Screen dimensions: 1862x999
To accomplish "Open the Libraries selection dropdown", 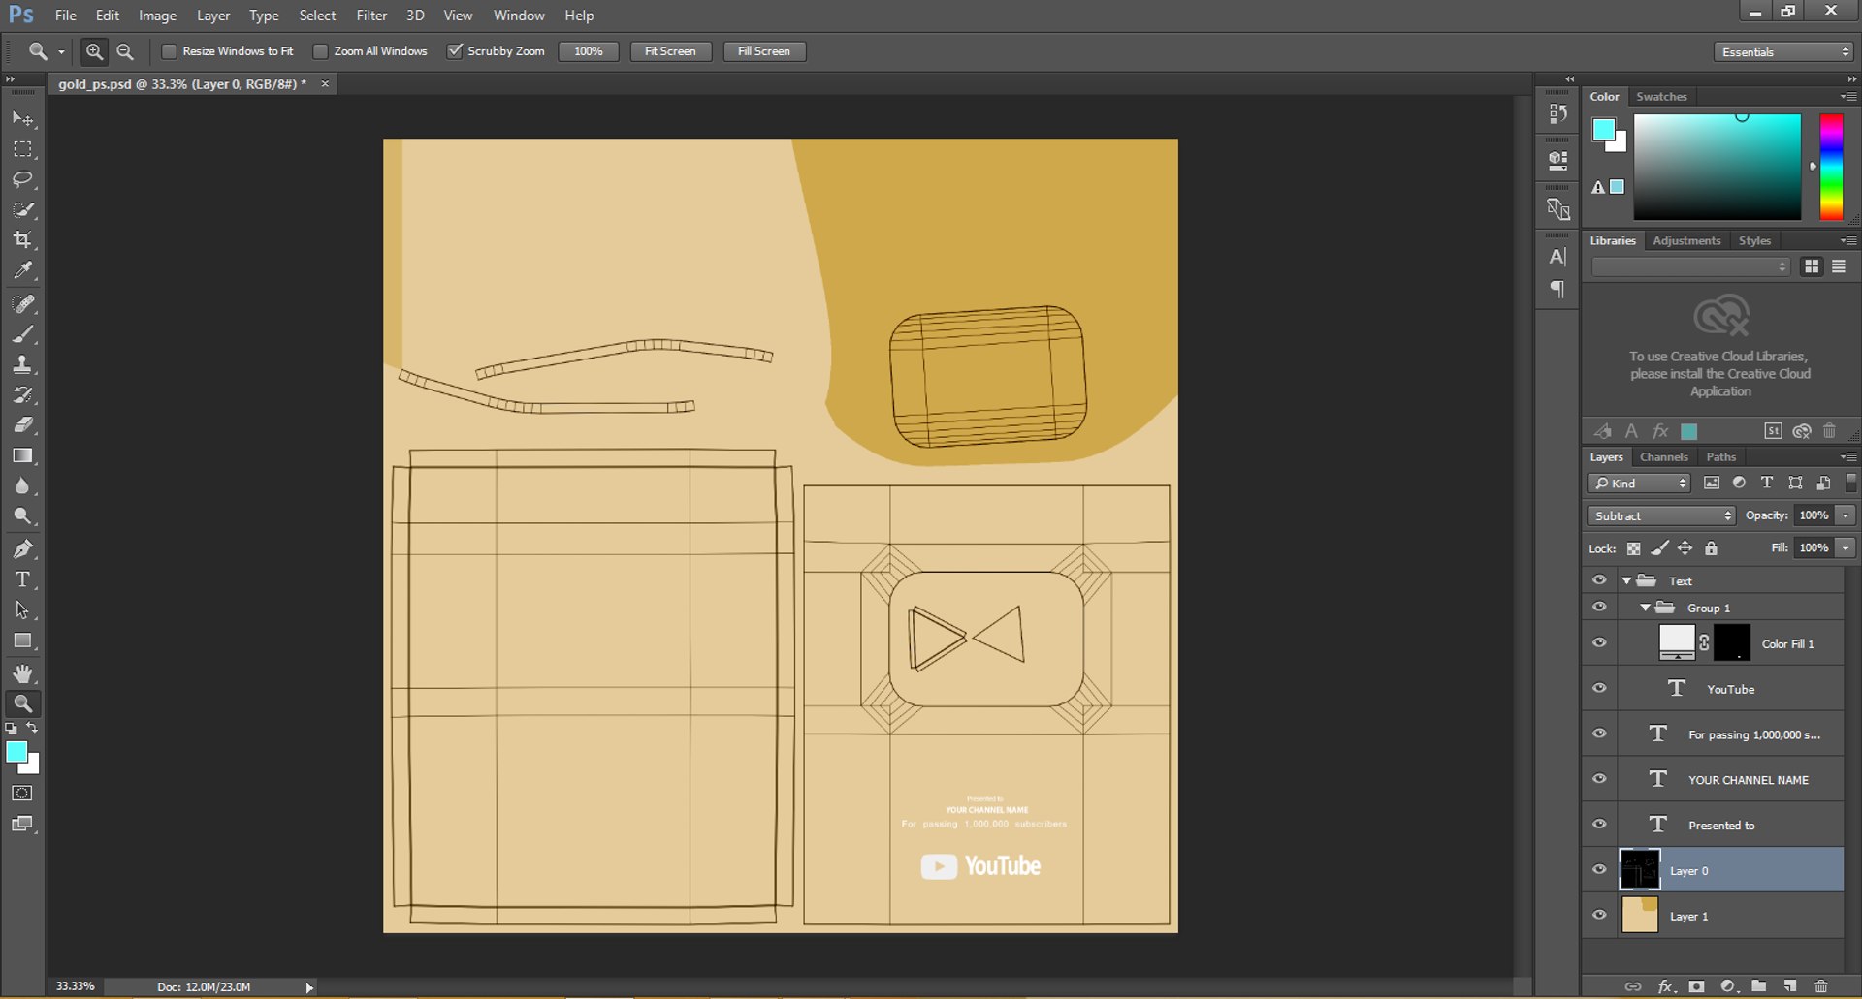I will [1690, 266].
